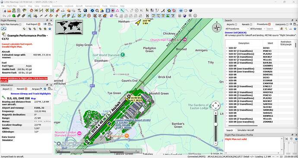Click the map zoom slider handle
The image size is (298, 158).
tap(216, 124)
